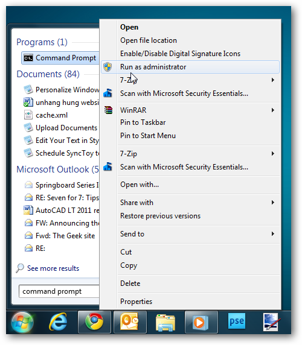Click the envelope icon beside Fwd: The Geek site
Viewport: 302px width, 345px height.
pos(28,236)
